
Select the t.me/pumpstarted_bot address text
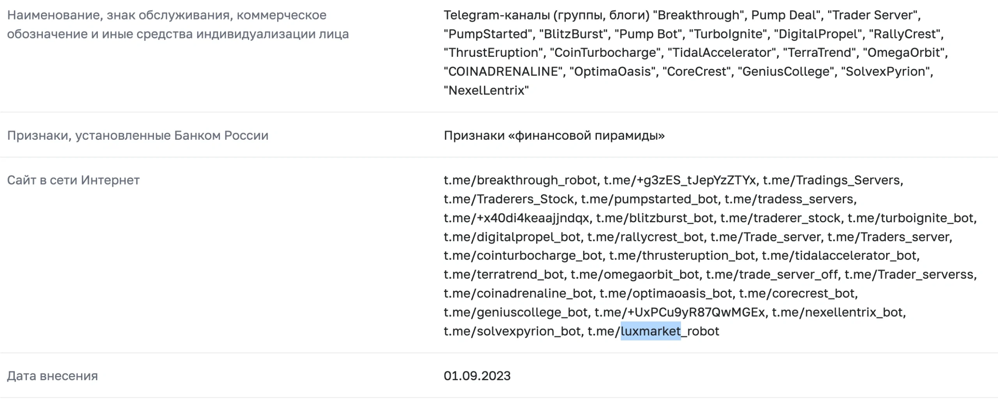click(x=649, y=199)
